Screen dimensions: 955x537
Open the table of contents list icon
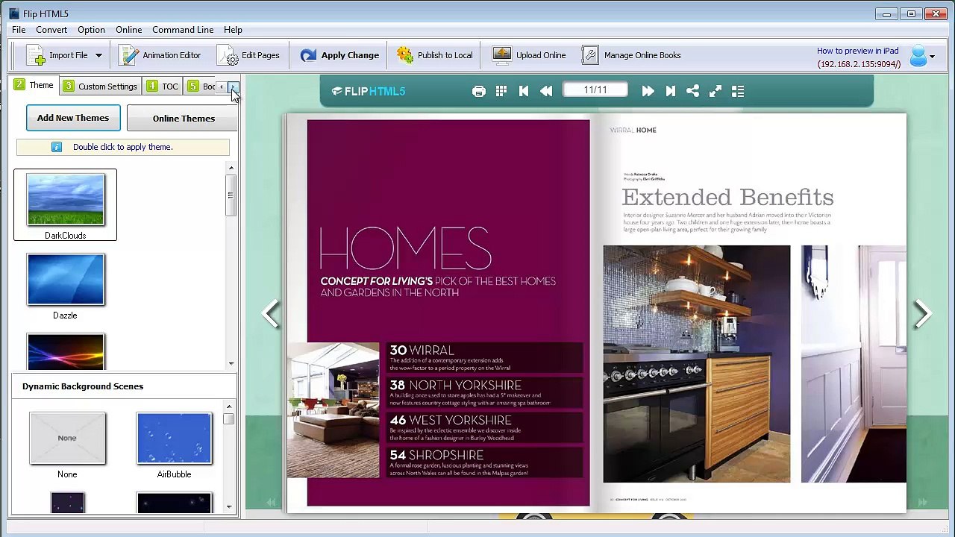(x=738, y=91)
